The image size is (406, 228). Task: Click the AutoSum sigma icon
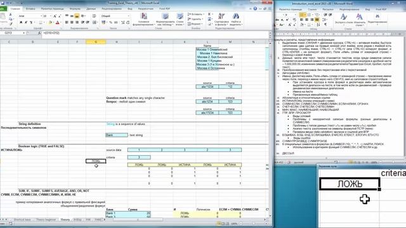209,14
